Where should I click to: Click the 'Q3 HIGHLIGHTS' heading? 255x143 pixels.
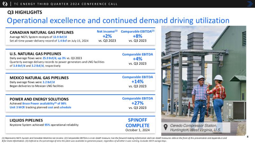pyautogui.click(x=25, y=12)
